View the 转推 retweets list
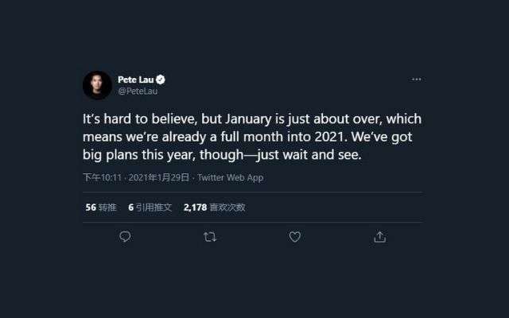The height and width of the screenshot is (318, 509). click(107, 207)
